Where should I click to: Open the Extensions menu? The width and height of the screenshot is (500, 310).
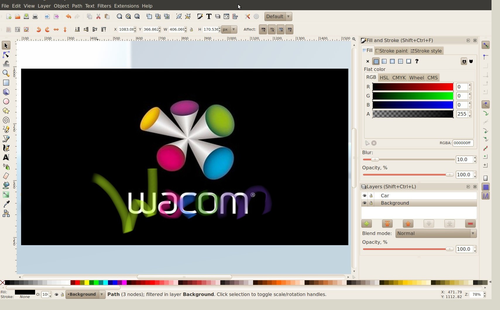[x=126, y=6]
